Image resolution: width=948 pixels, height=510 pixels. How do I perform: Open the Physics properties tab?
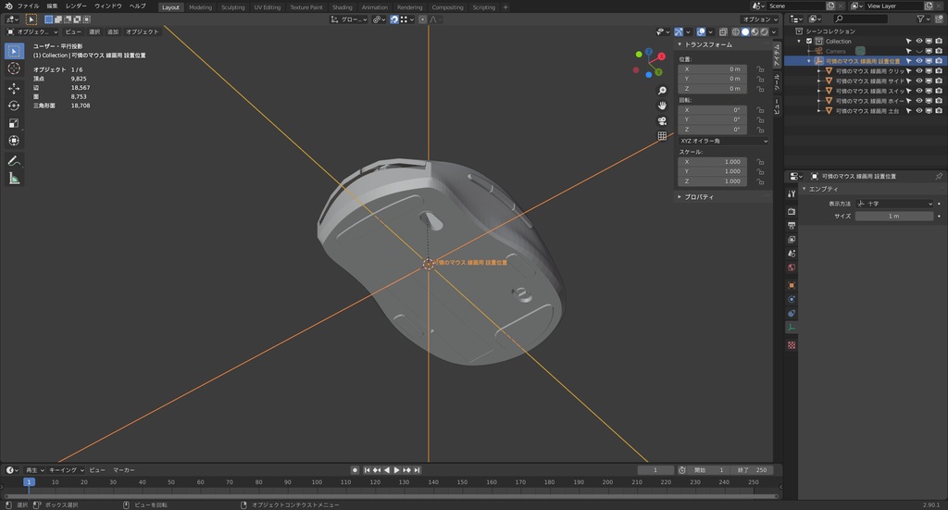tap(792, 299)
